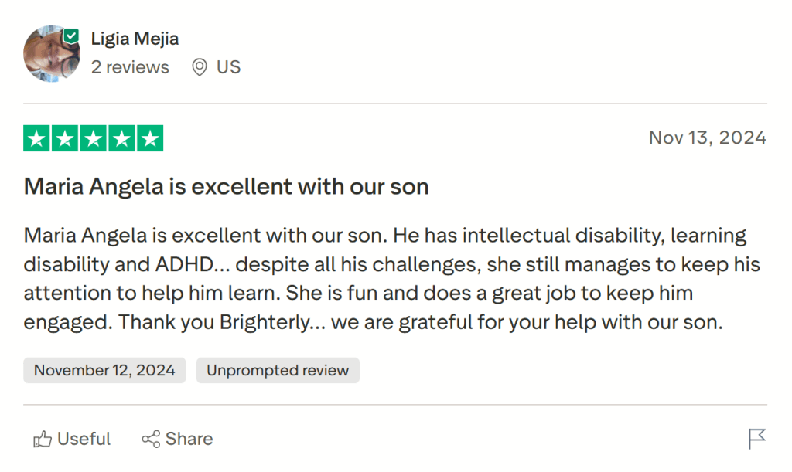Select the November 12, 2024 tag
This screenshot has height=472, width=792.
104,370
